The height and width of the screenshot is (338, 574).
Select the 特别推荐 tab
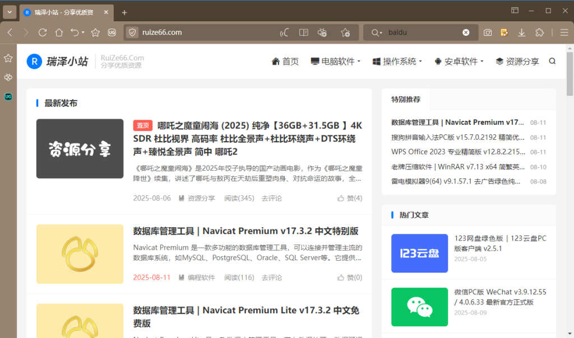click(406, 99)
